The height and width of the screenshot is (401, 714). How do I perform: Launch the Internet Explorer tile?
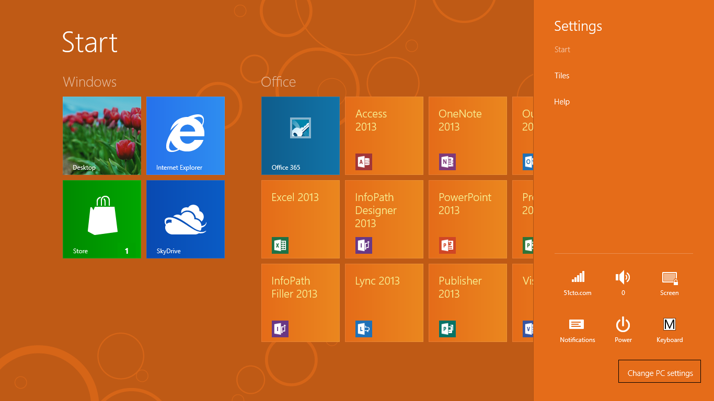(186, 136)
